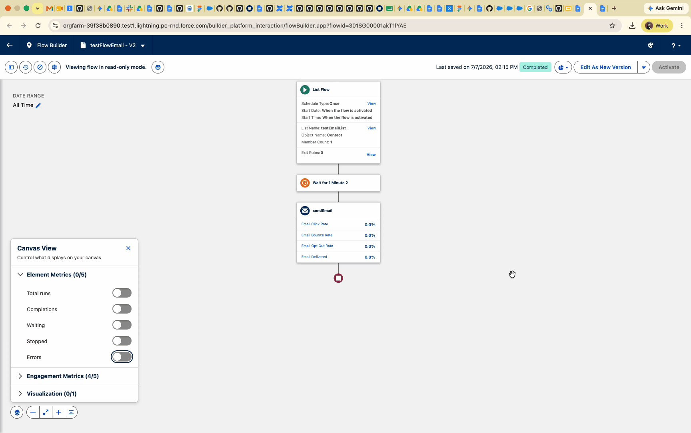Edit the All Time date range
The height and width of the screenshot is (433, 691).
point(38,105)
